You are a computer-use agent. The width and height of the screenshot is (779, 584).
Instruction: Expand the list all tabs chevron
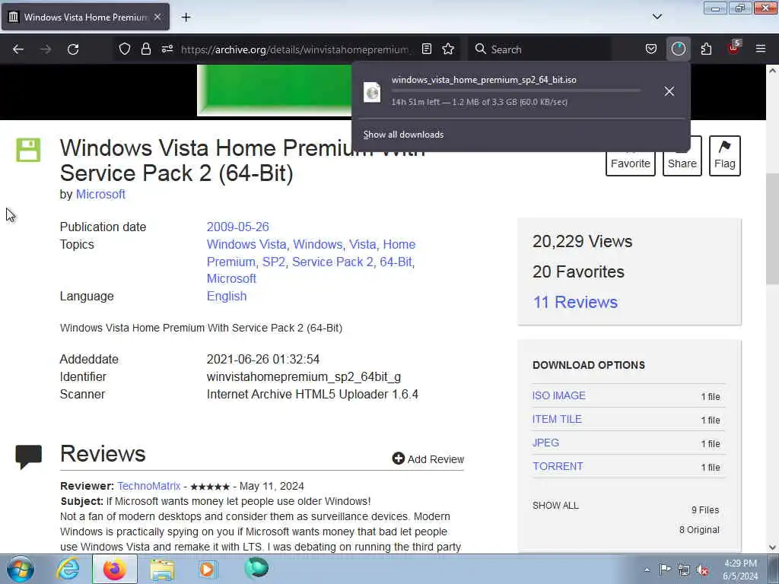(x=657, y=17)
